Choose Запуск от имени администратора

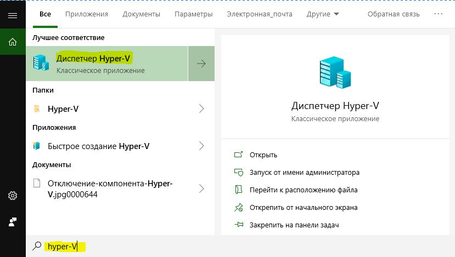[x=305, y=173]
